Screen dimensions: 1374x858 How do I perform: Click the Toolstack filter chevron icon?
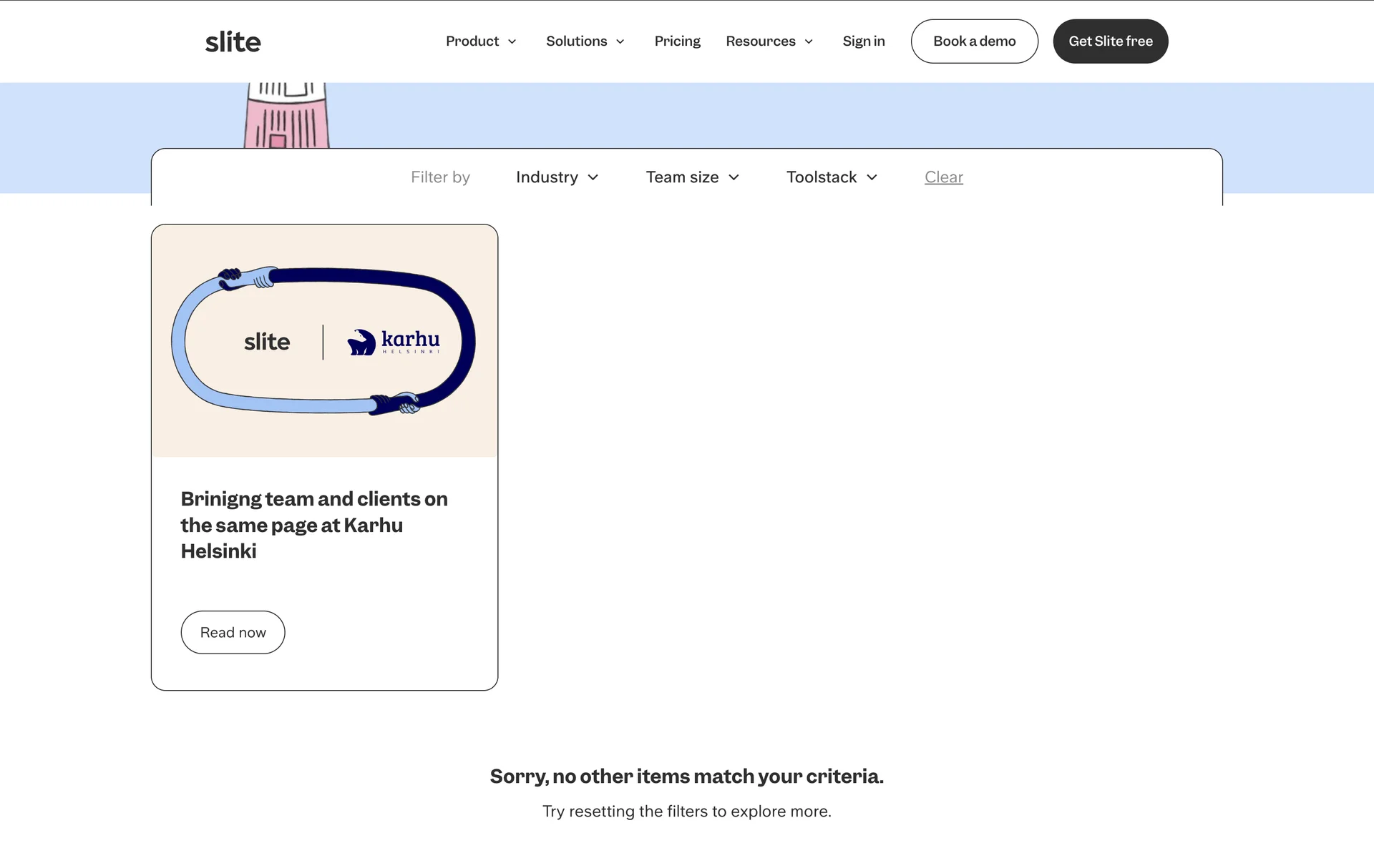(872, 177)
